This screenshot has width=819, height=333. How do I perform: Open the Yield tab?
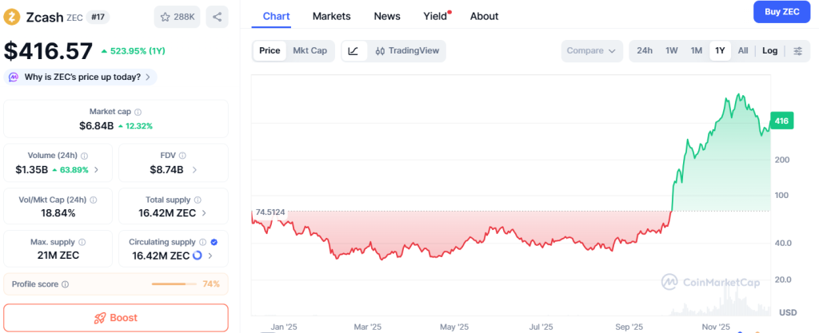coord(435,16)
